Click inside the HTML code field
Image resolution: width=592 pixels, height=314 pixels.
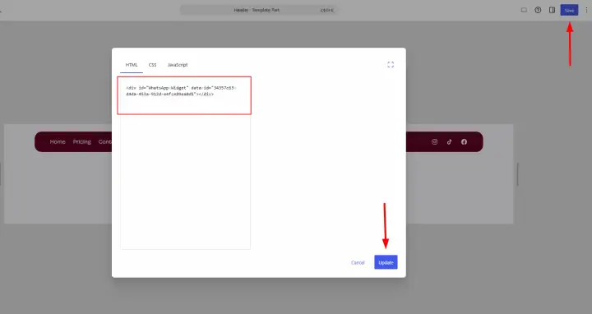coord(185,163)
